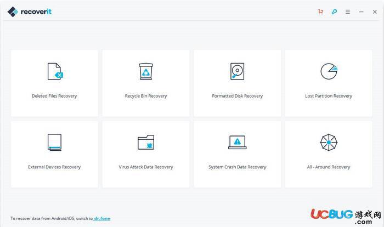Click the recoverit logo
384x227 pixels.
30,12
